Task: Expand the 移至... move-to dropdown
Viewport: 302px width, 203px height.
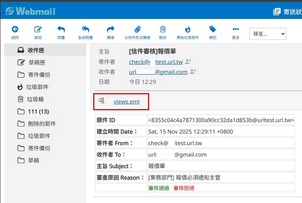Action: [x=268, y=33]
